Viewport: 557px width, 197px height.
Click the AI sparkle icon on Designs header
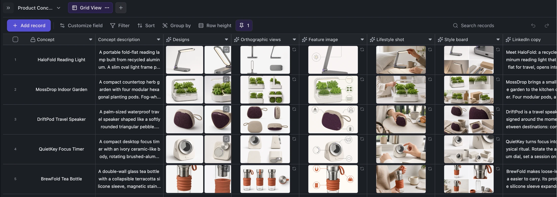click(x=169, y=39)
